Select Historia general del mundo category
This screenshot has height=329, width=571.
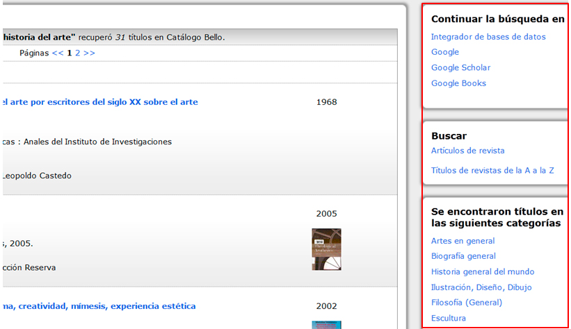pyautogui.click(x=483, y=271)
